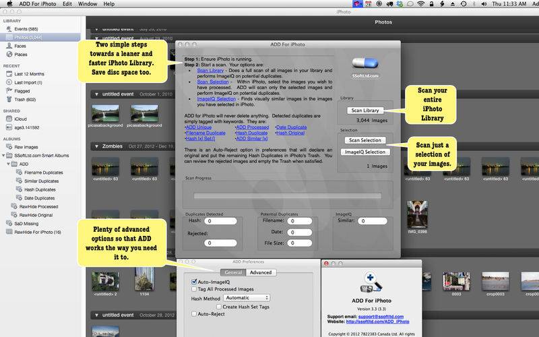Image resolution: width=539 pixels, height=337 pixels.
Task: Disable the Auto-ImageIQ checkbox
Action: 194,282
